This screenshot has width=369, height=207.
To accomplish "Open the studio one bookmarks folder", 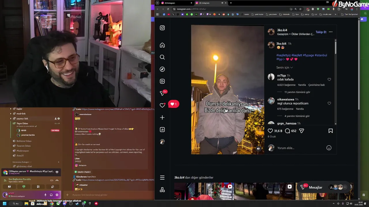I will [325, 14].
